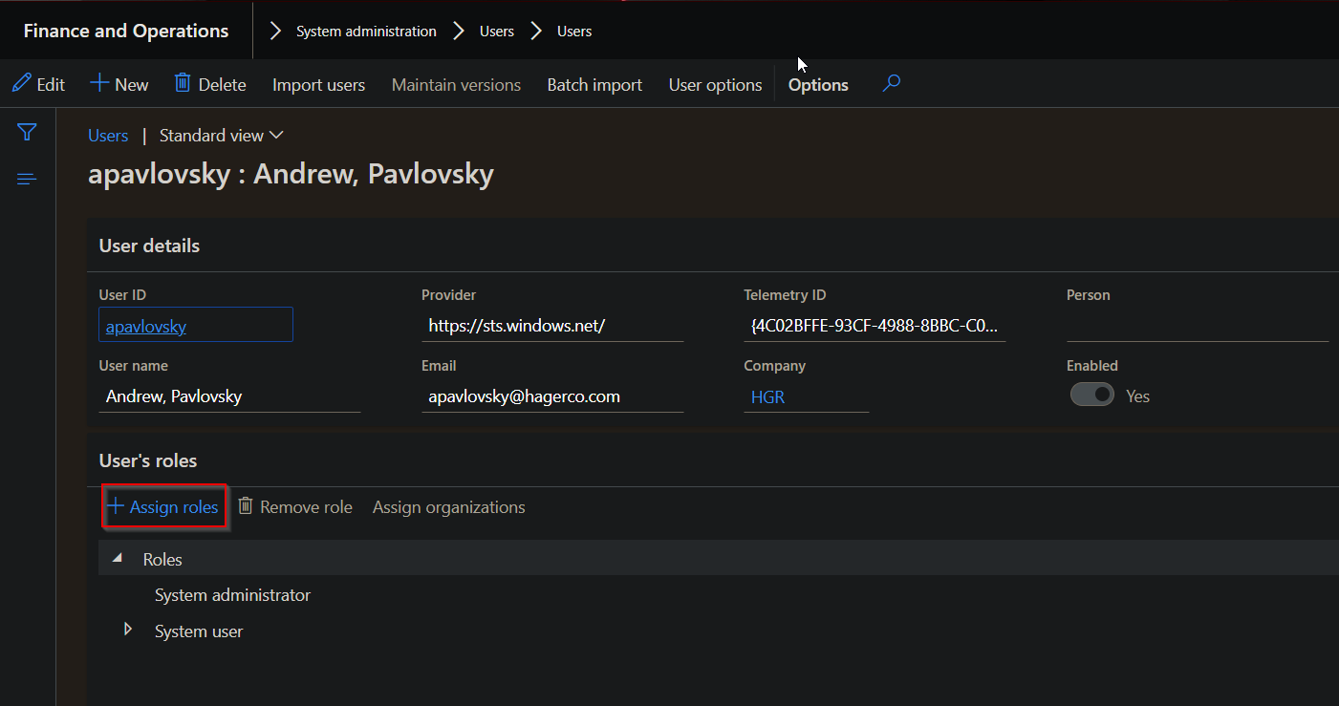
Task: Click the first Users breadcrumb item
Action: 497,32
